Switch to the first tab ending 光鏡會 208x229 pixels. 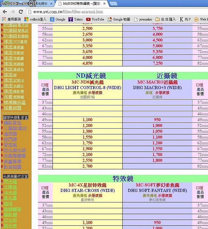pyautogui.click(x=42, y=3)
